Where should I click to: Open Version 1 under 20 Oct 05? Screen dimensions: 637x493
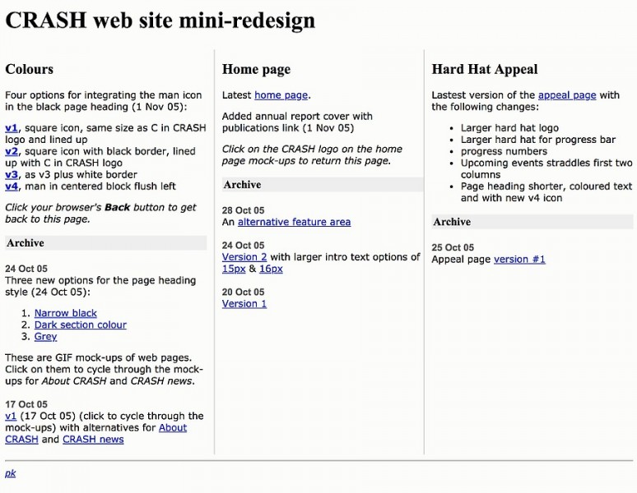click(x=244, y=303)
